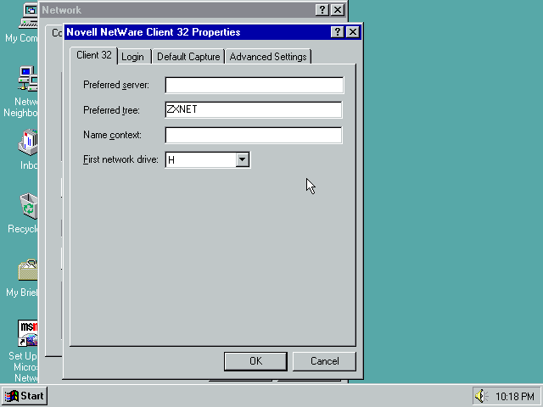Click the Name context text box

(254, 135)
